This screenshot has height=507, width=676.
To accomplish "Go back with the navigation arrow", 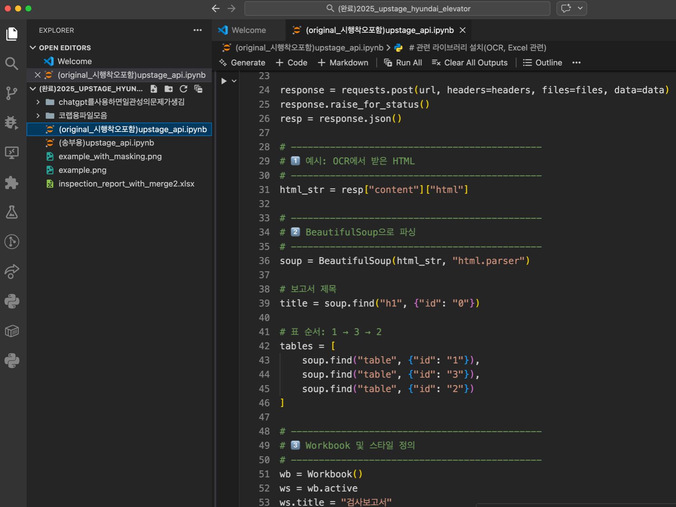I will pos(216,8).
